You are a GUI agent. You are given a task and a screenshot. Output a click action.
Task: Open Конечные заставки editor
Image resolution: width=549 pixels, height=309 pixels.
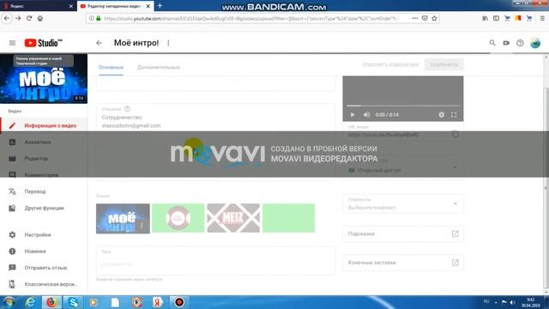pos(403,263)
